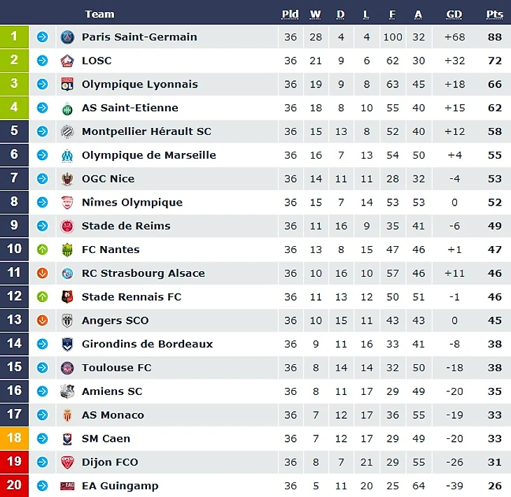Open the Montpellier Hérault SC team link
The height and width of the screenshot is (497, 511).
coord(146,131)
